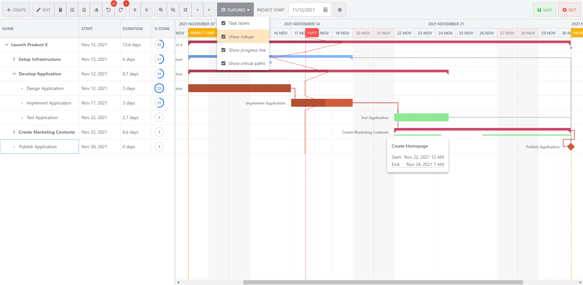The image size is (583, 285).
Task: Click the scrollbar left arrow
Action: [178, 282]
